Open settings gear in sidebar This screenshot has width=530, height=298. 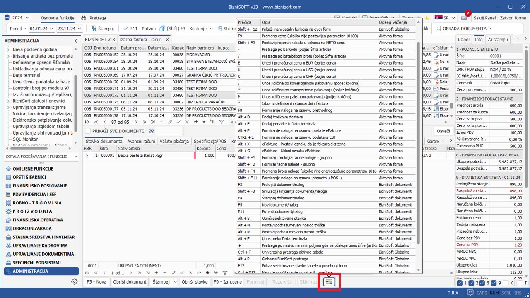(x=74, y=281)
